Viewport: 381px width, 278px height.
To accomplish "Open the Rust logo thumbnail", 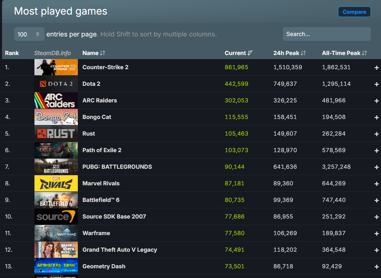I will coord(56,134).
